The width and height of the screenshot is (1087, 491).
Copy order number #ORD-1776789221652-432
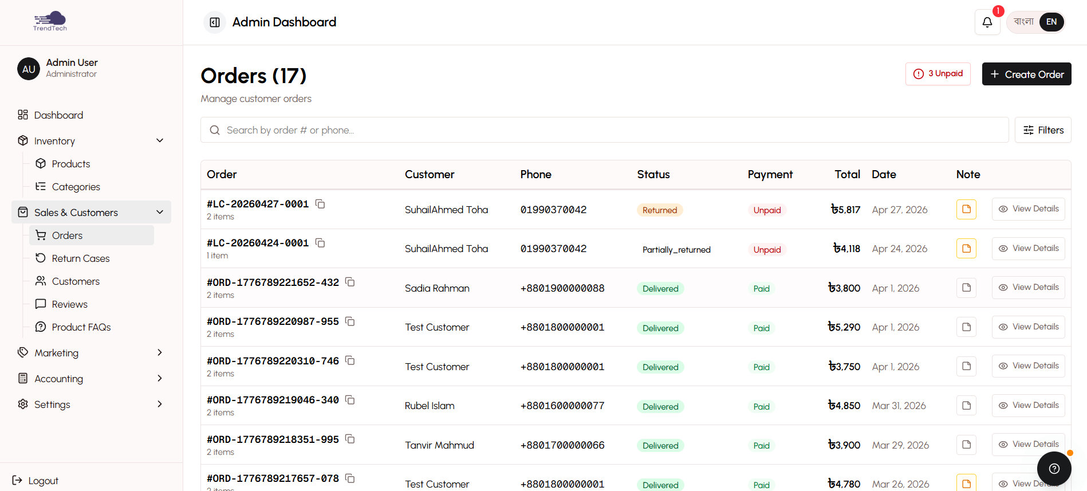(350, 282)
